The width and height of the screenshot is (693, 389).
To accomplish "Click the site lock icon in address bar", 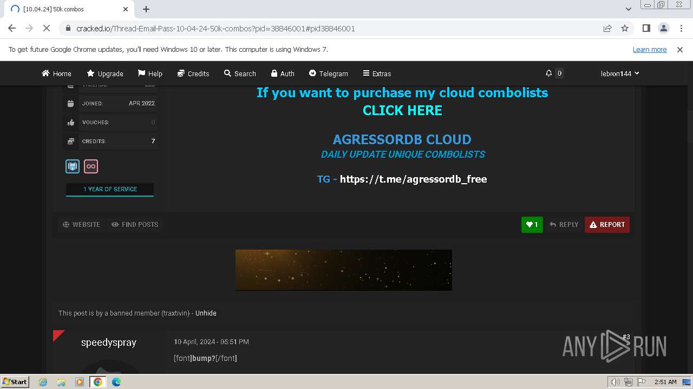I will click(68, 29).
